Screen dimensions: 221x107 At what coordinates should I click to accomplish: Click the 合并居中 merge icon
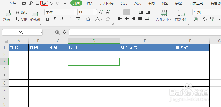coord(164,13)
